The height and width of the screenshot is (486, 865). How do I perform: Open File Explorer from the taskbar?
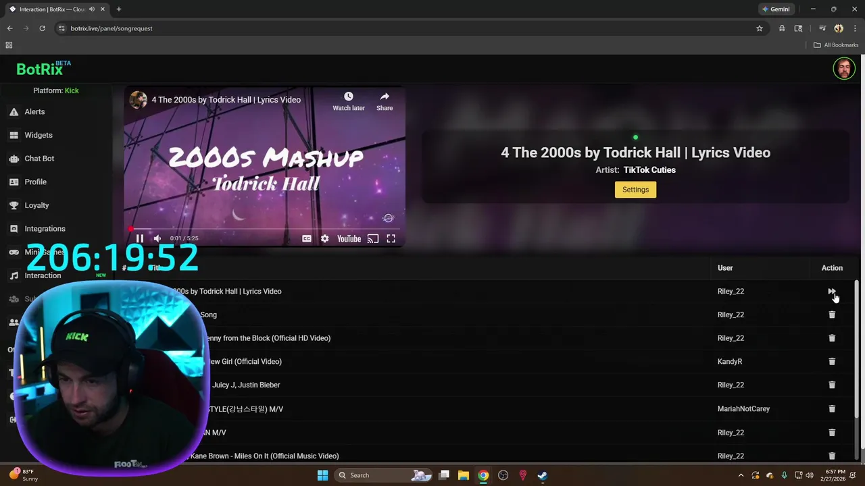pyautogui.click(x=464, y=475)
